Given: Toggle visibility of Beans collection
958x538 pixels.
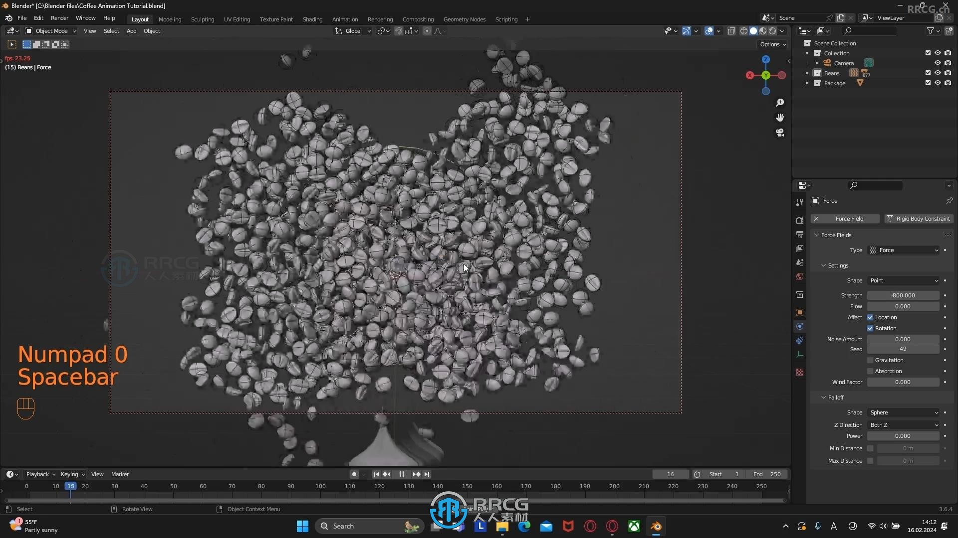Looking at the screenshot, I should [x=938, y=73].
